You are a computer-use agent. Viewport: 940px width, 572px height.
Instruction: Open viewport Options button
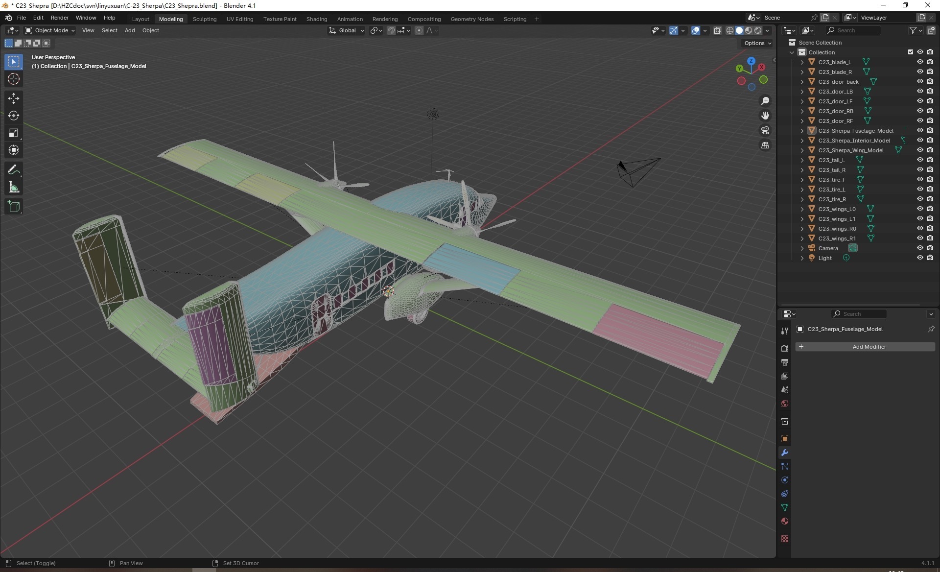757,43
